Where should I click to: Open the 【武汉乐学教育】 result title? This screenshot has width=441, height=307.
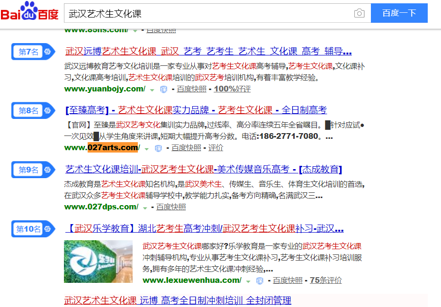(x=205, y=228)
